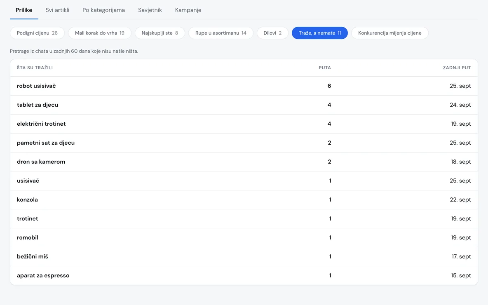Image resolution: width=488 pixels, height=305 pixels.
Task: Click the 15. sept date for aparat za espresso
Action: pyautogui.click(x=461, y=276)
